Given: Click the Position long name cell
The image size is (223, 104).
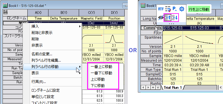Looking at the screenshot, I should [x=114, y=18].
